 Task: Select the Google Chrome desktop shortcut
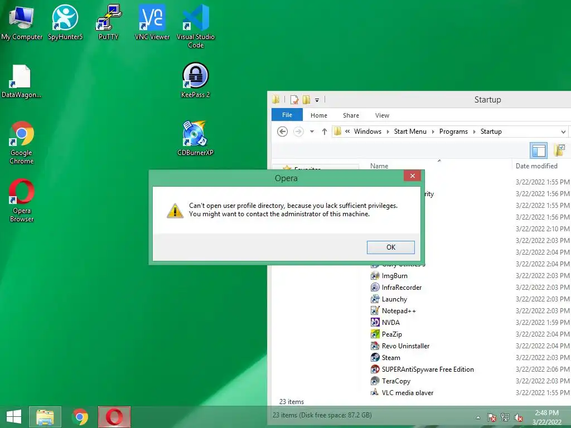[x=22, y=143]
